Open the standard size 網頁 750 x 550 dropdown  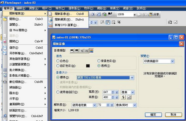[x=132, y=78]
